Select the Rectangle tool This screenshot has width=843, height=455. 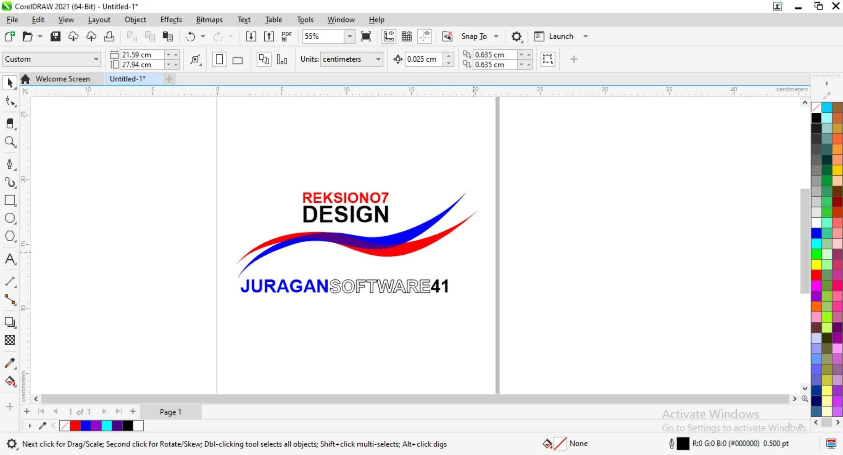pyautogui.click(x=10, y=200)
